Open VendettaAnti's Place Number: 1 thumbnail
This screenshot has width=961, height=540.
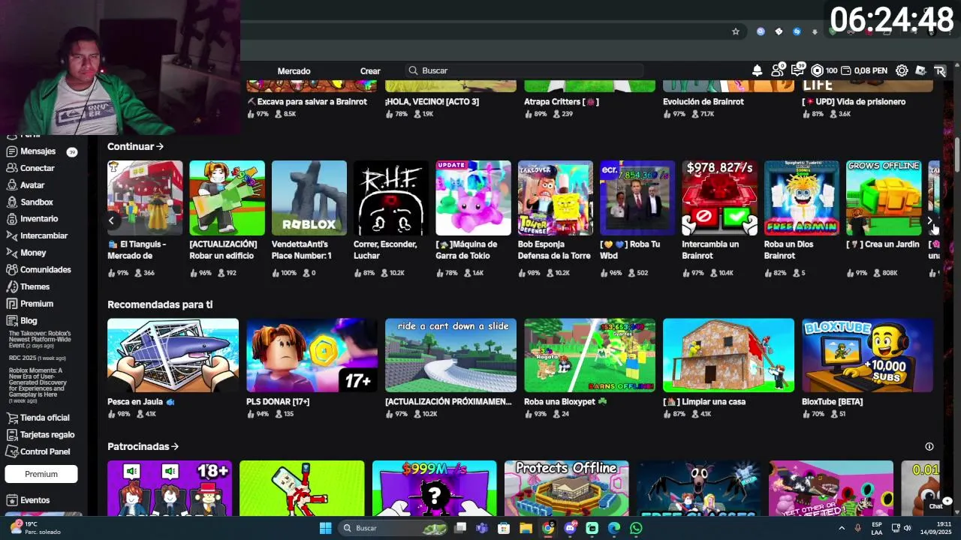(x=309, y=198)
